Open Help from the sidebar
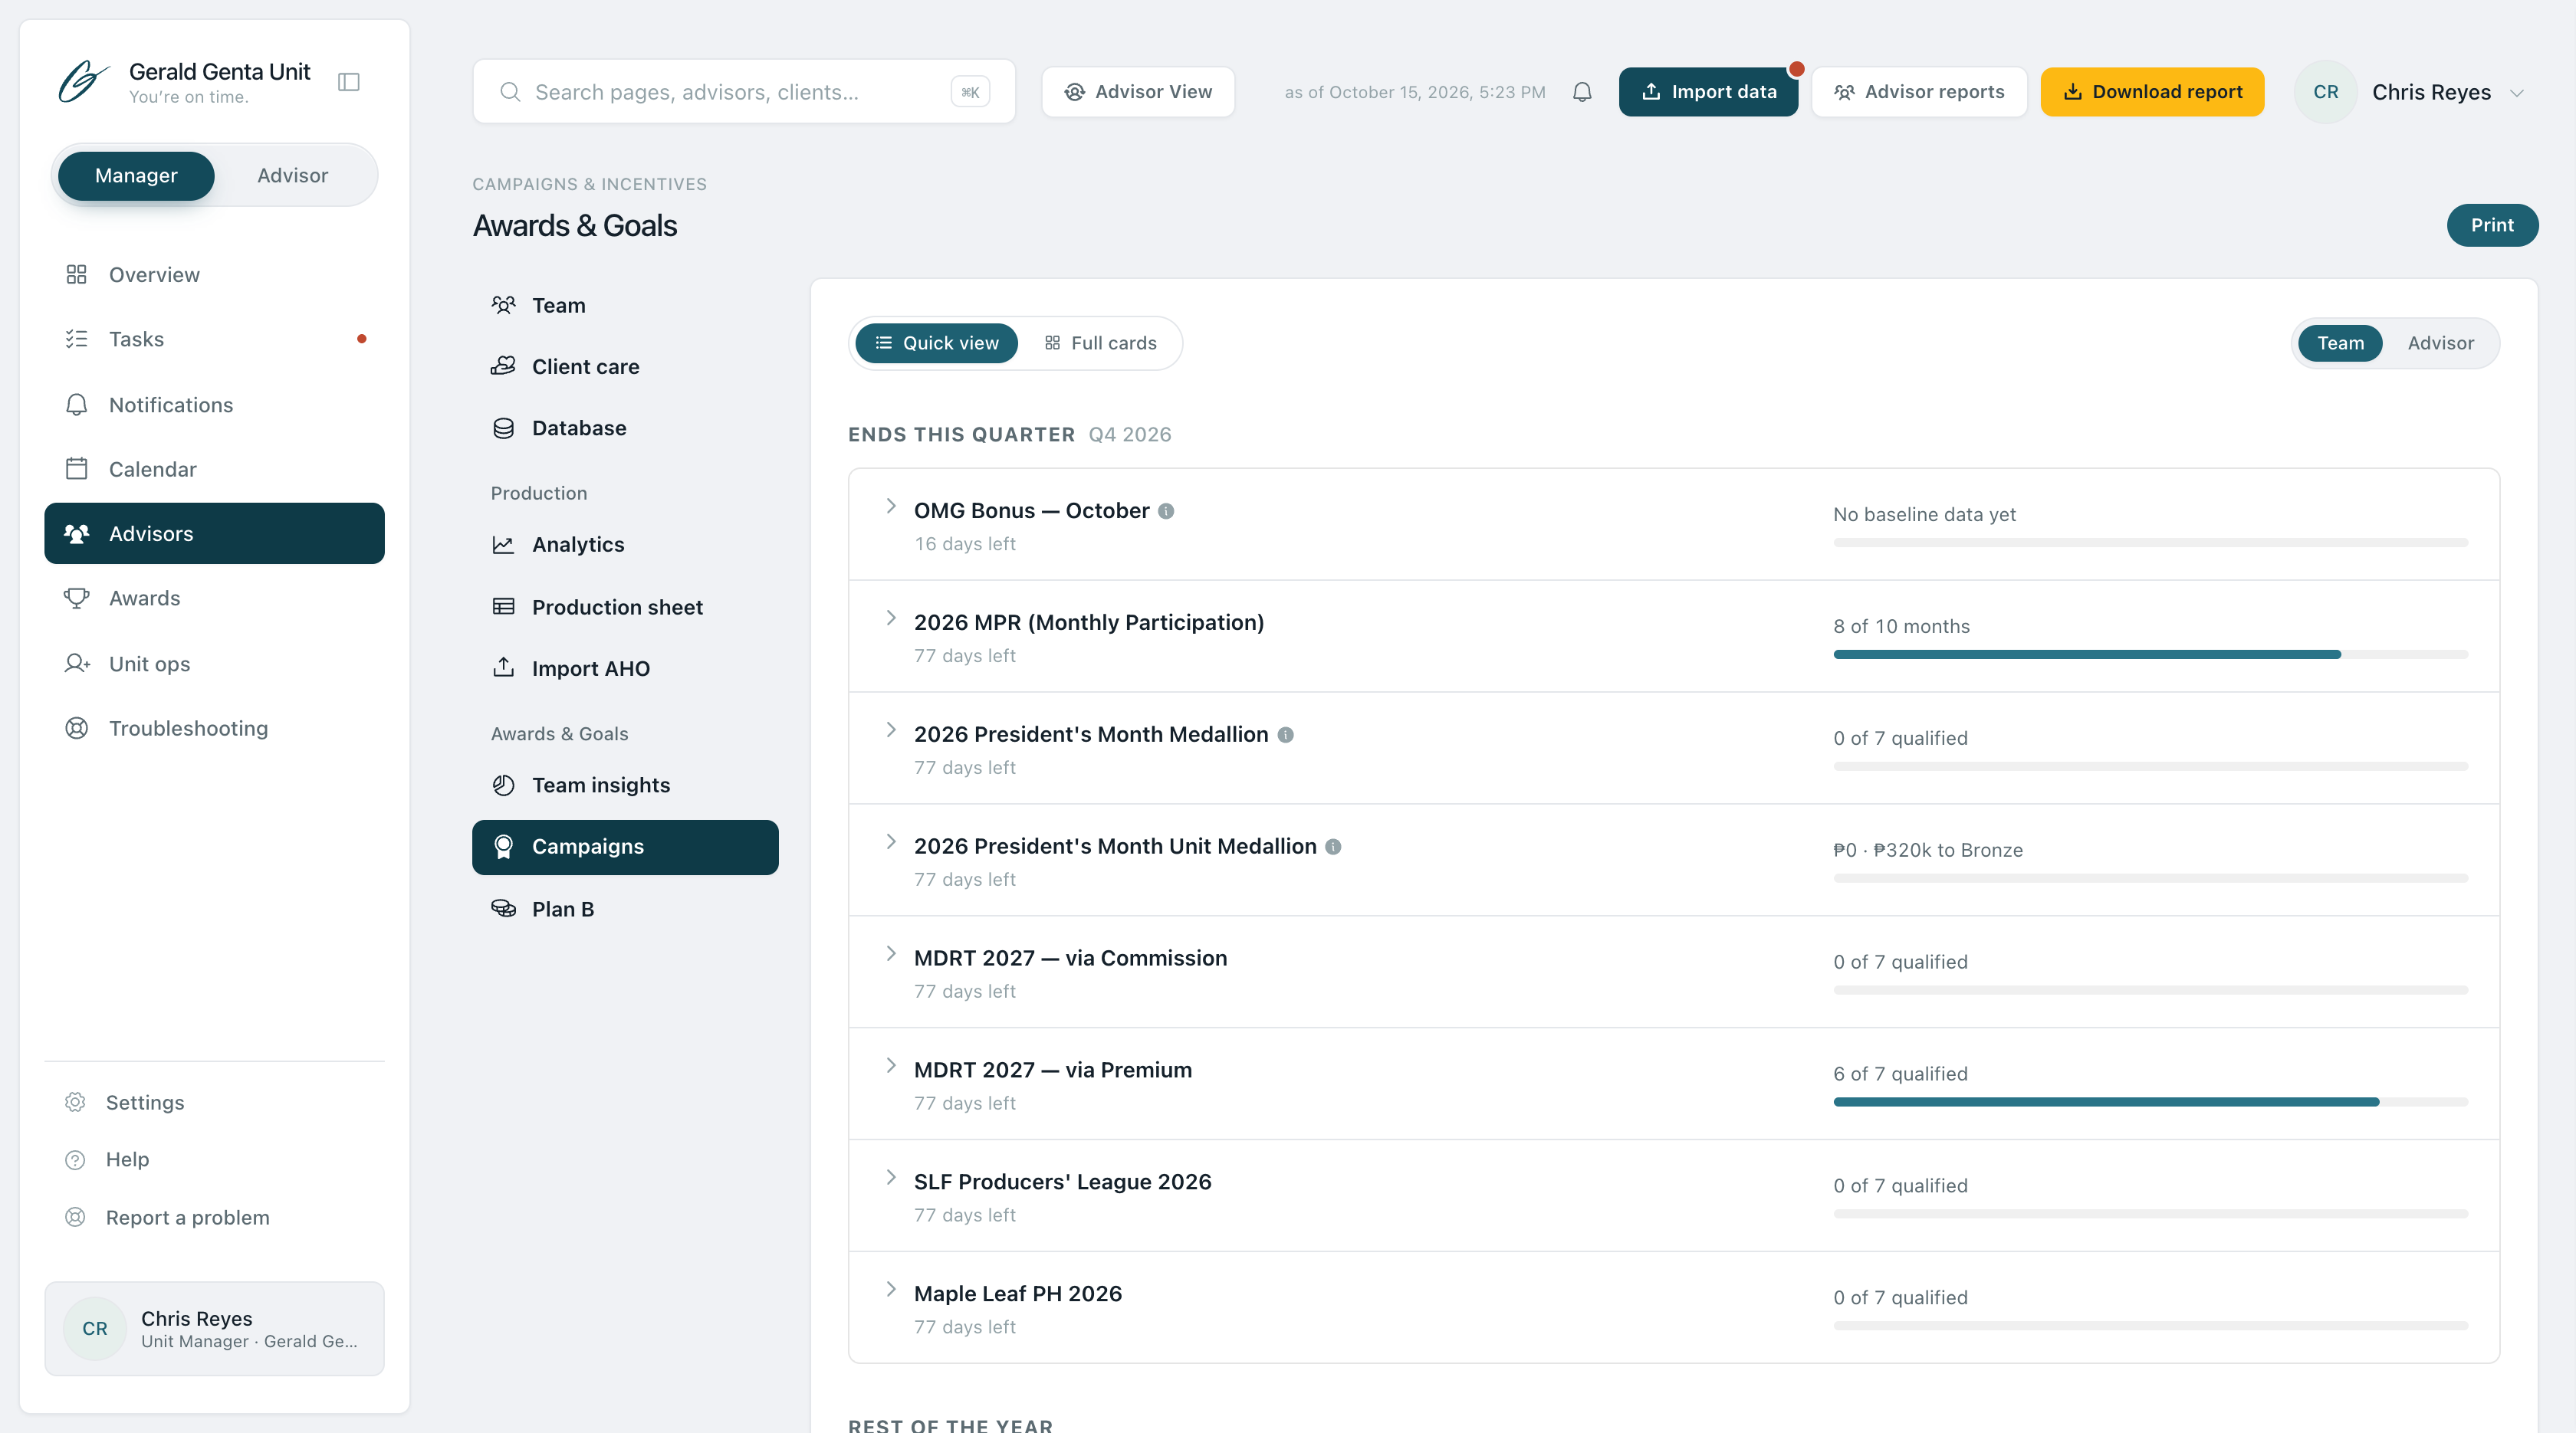The width and height of the screenshot is (2576, 1433). (x=214, y=1159)
